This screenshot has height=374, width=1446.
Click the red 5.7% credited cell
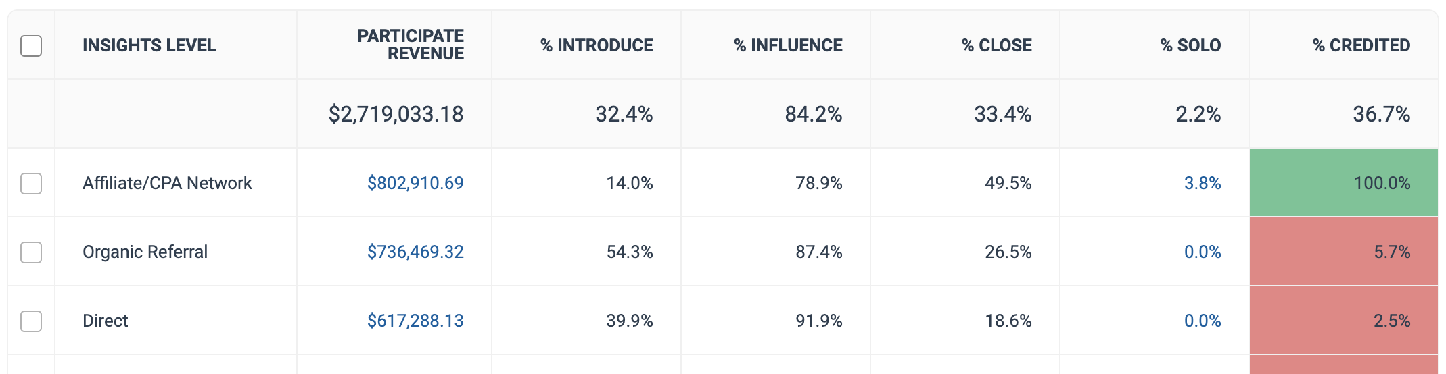tap(1343, 252)
